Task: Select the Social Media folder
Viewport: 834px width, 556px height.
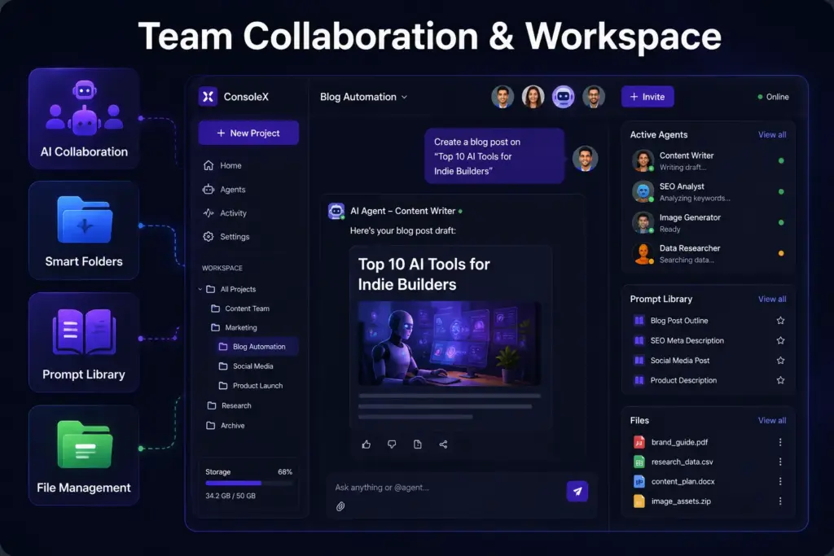Action: (246, 366)
